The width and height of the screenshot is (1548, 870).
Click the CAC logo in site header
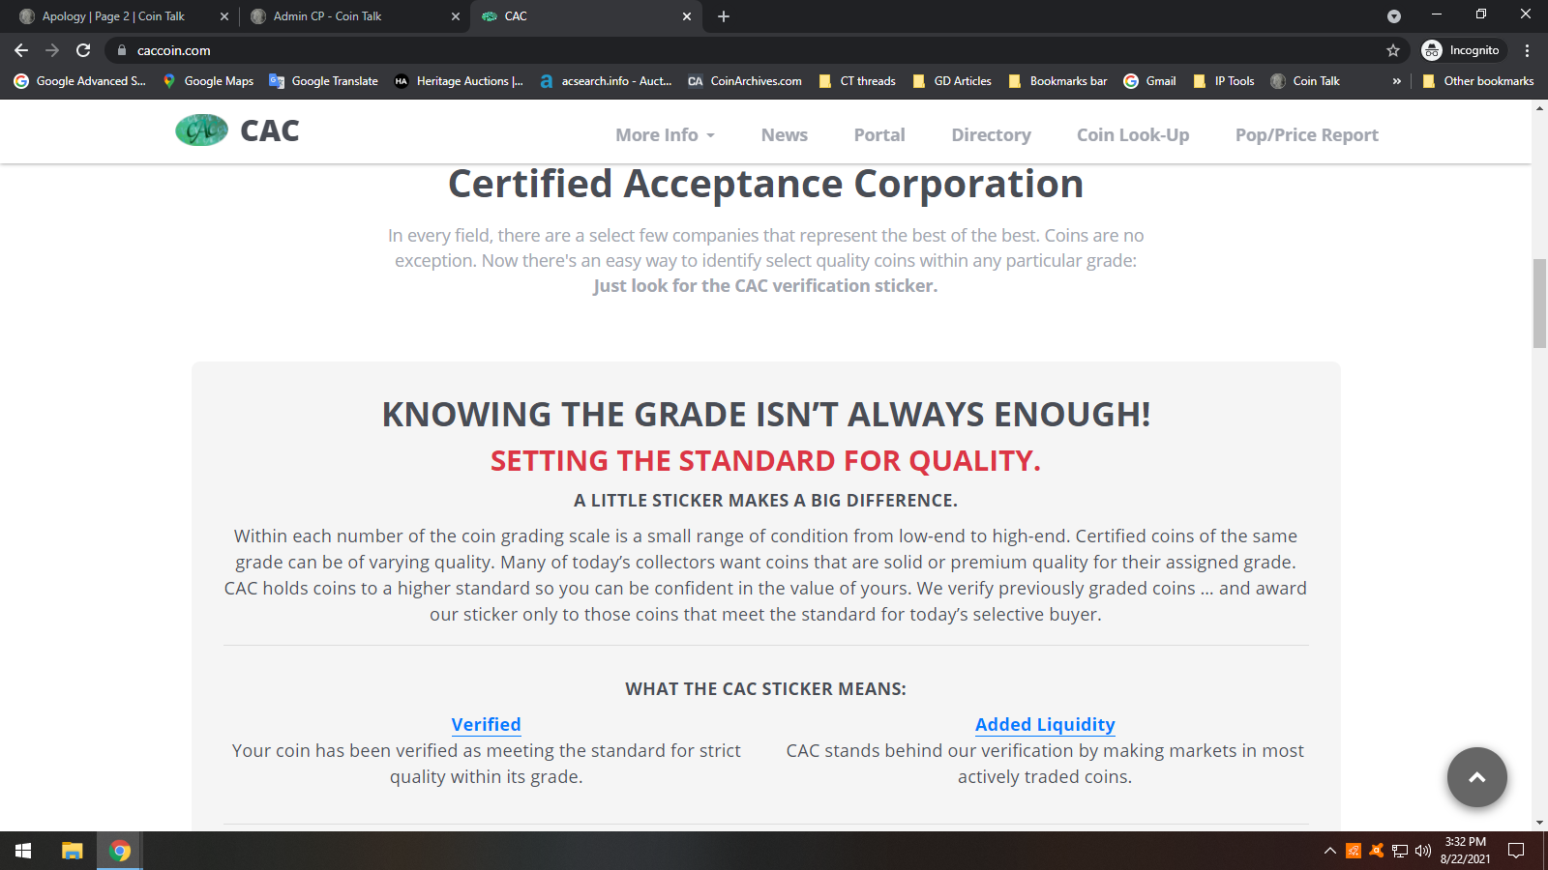tap(237, 130)
